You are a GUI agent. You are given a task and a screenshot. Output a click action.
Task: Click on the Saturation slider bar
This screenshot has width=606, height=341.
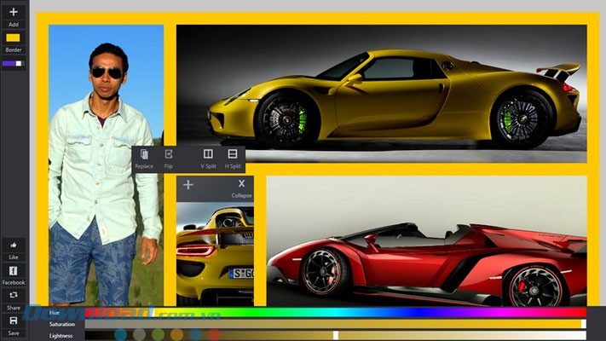332,324
